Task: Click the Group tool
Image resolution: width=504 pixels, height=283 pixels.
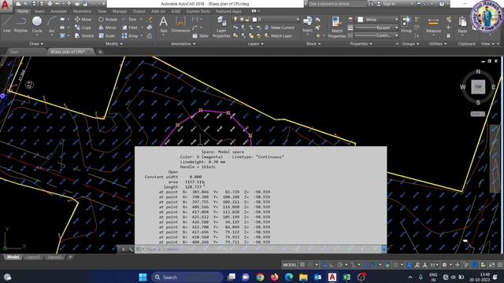Action: coord(406,24)
